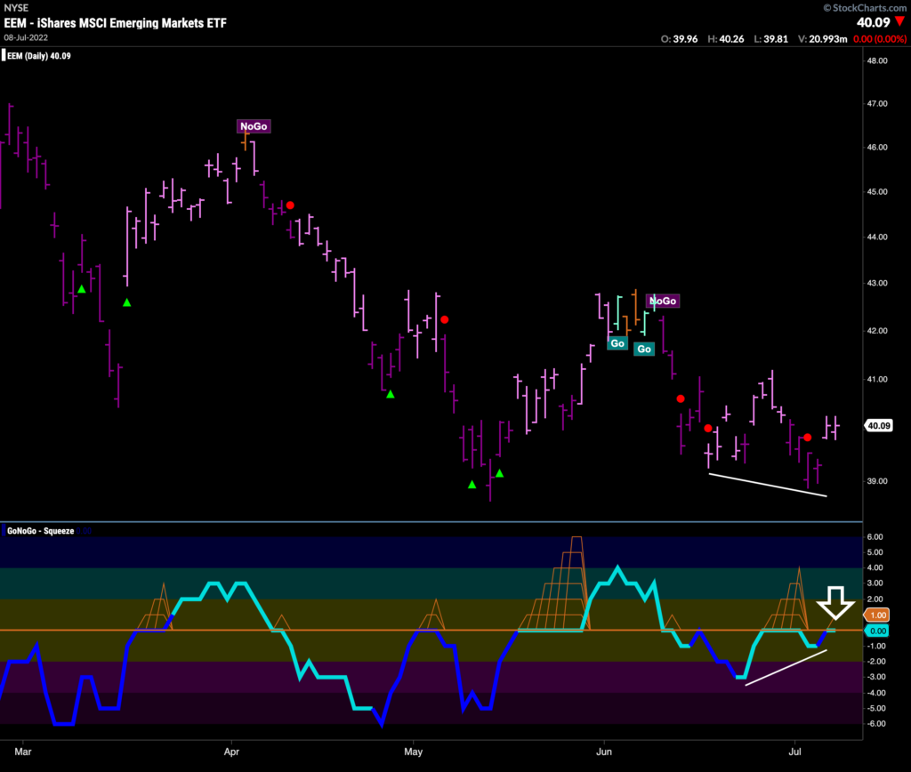Click the Jul label on time axis
The width and height of the screenshot is (911, 772).
coord(794,752)
